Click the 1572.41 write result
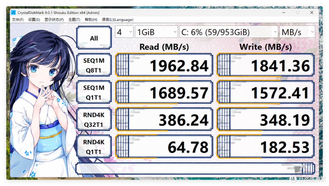The image size is (329, 186). [x=266, y=92]
